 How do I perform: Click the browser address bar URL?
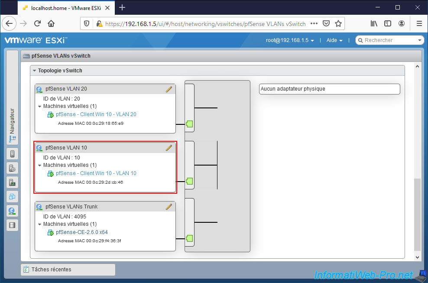(205, 24)
